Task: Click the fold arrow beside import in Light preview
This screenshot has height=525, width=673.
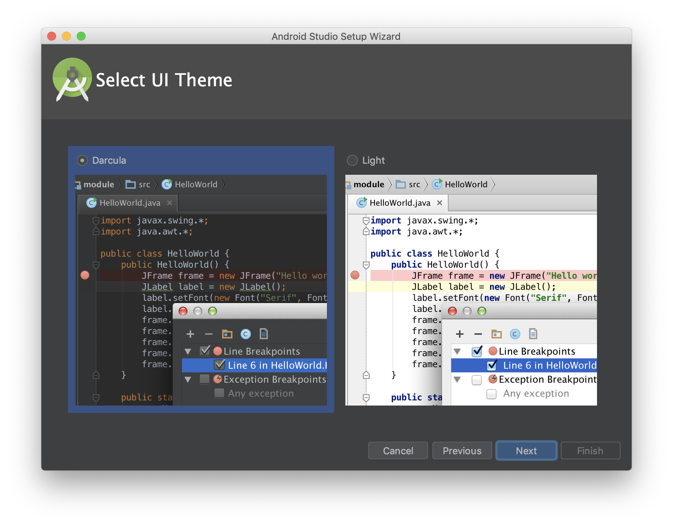Action: click(366, 221)
